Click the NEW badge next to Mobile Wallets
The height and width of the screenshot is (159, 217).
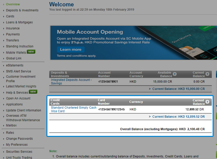(31, 52)
